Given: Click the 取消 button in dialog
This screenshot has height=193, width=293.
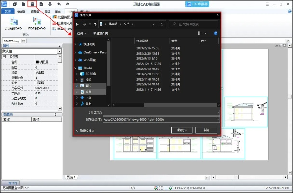Looking at the screenshot, I should pos(206,130).
